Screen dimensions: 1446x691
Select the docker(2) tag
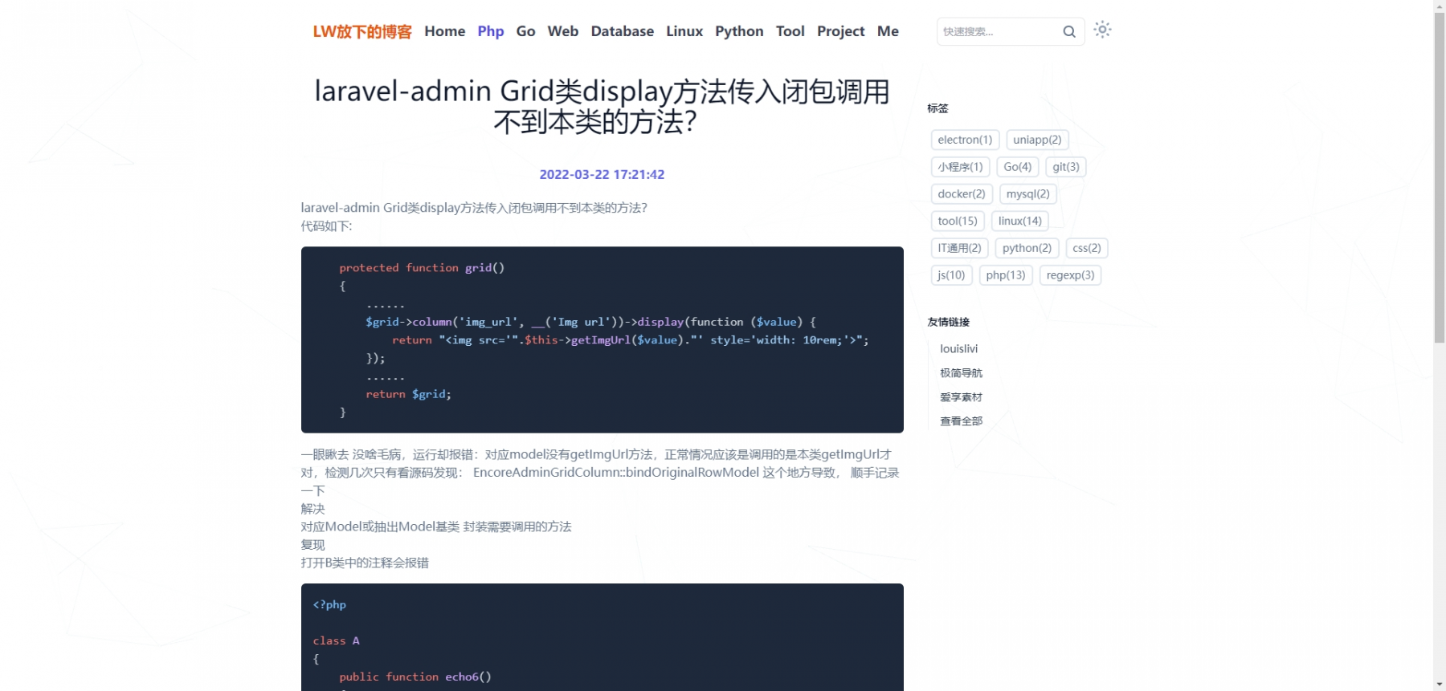(x=962, y=194)
